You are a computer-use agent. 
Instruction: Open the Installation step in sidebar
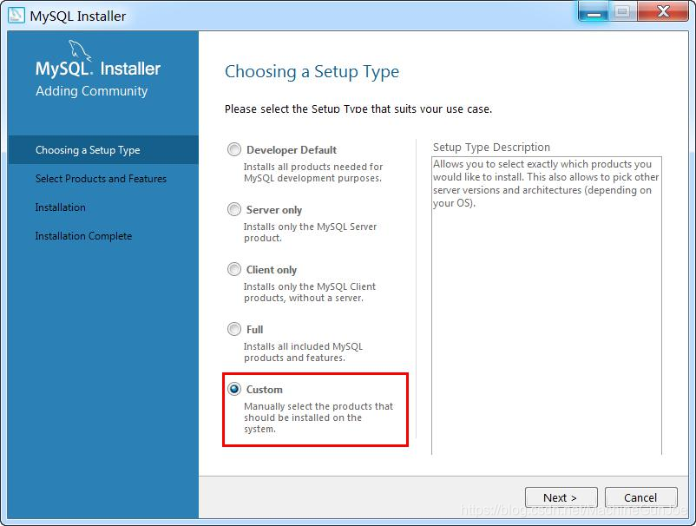click(x=61, y=207)
